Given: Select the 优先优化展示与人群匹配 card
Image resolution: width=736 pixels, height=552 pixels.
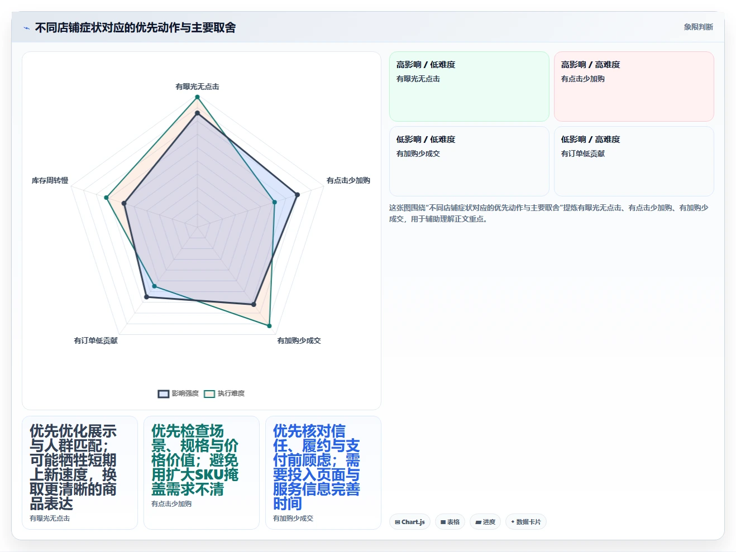Looking at the screenshot, I should (80, 473).
